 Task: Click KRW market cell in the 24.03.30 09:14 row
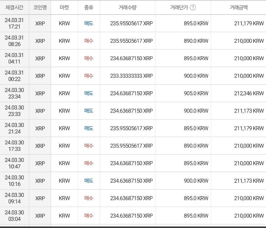pos(64,198)
